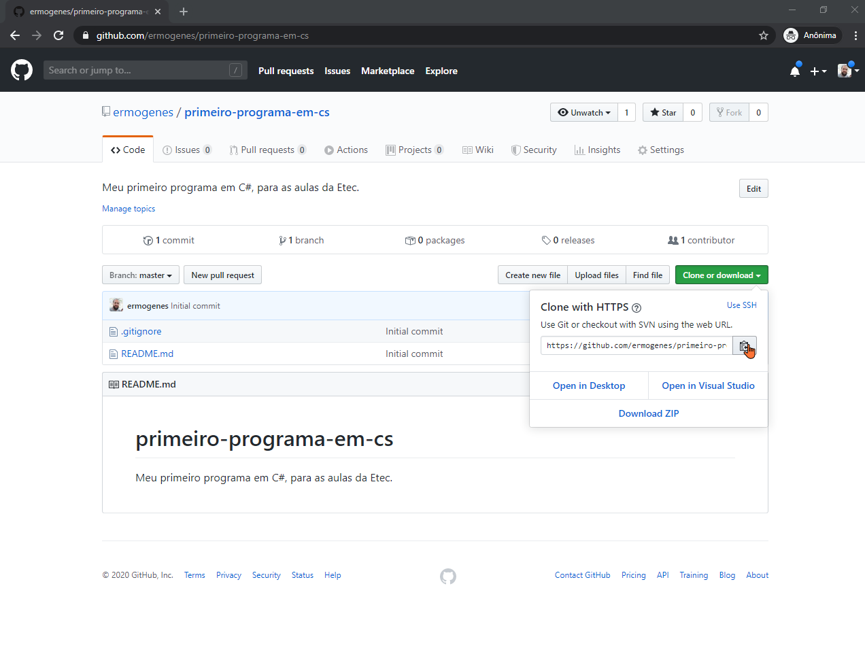Click the README.md file icon in list
The height and width of the screenshot is (669, 865).
point(114,354)
